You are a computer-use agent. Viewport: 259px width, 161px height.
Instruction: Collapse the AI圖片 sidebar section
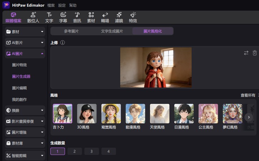tap(25, 54)
